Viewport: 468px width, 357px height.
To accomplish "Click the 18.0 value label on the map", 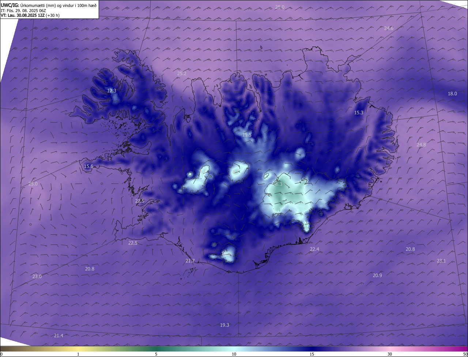I will pyautogui.click(x=452, y=93).
